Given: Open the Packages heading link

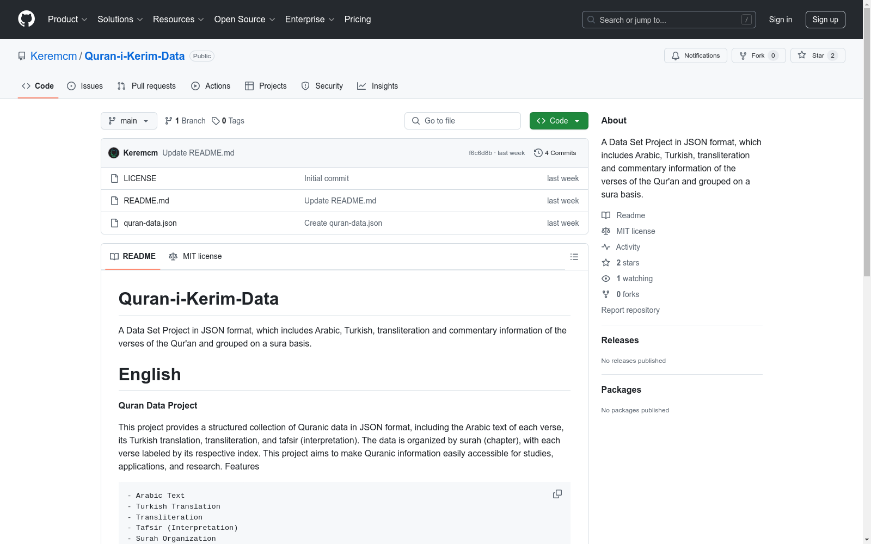Looking at the screenshot, I should 621,390.
